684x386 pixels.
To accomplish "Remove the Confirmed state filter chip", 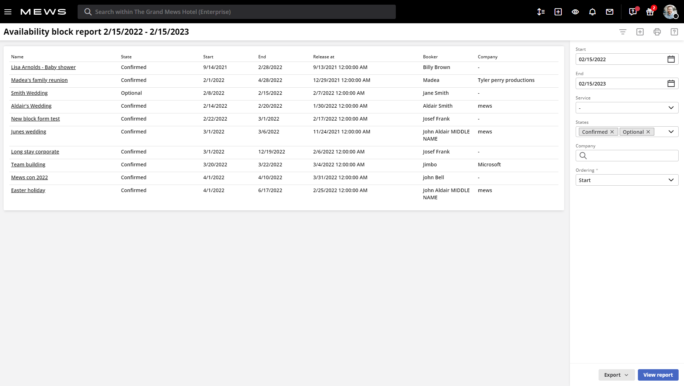I will (x=612, y=132).
